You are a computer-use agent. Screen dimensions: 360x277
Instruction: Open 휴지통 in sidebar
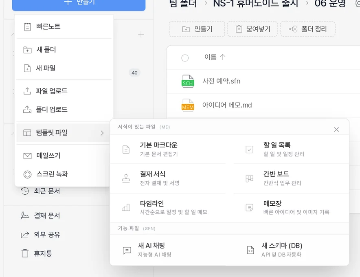43,253
